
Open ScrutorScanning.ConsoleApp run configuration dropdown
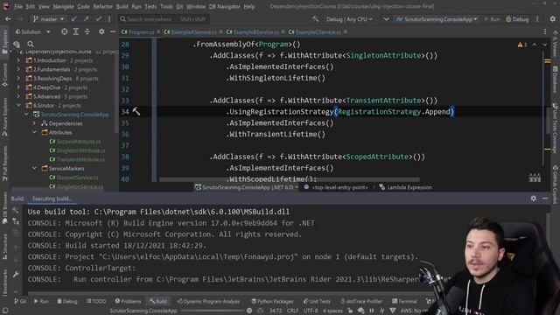click(x=437, y=19)
